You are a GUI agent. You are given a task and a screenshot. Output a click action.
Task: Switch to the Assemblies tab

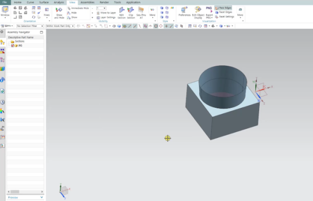pyautogui.click(x=87, y=2)
